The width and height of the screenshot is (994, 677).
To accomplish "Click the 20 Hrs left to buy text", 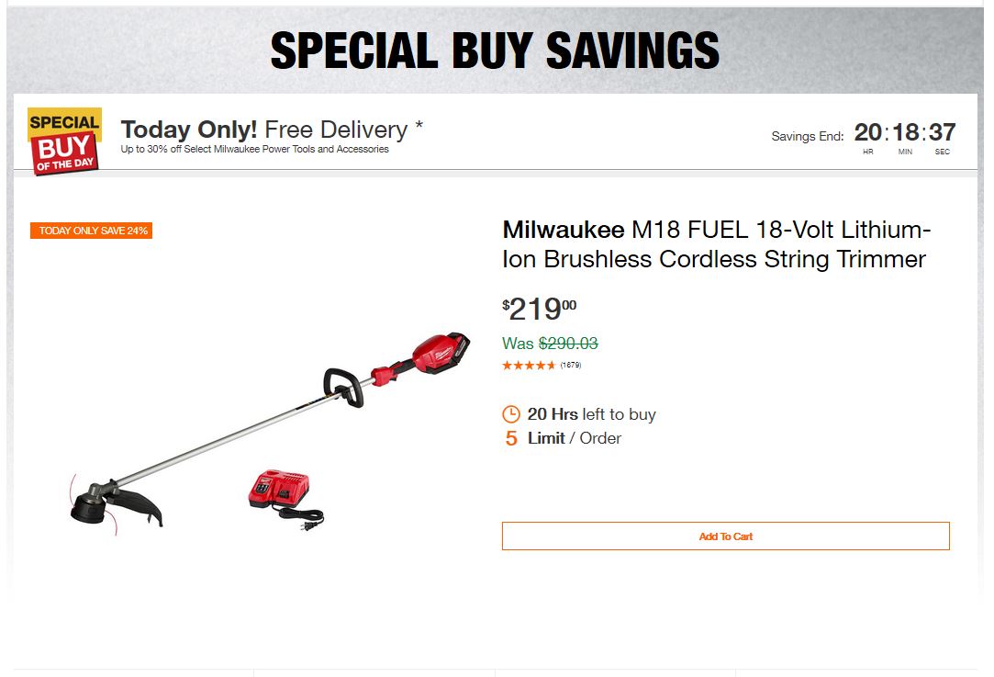I will pyautogui.click(x=591, y=414).
